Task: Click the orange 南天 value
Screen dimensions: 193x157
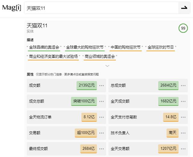Action: 172,133
